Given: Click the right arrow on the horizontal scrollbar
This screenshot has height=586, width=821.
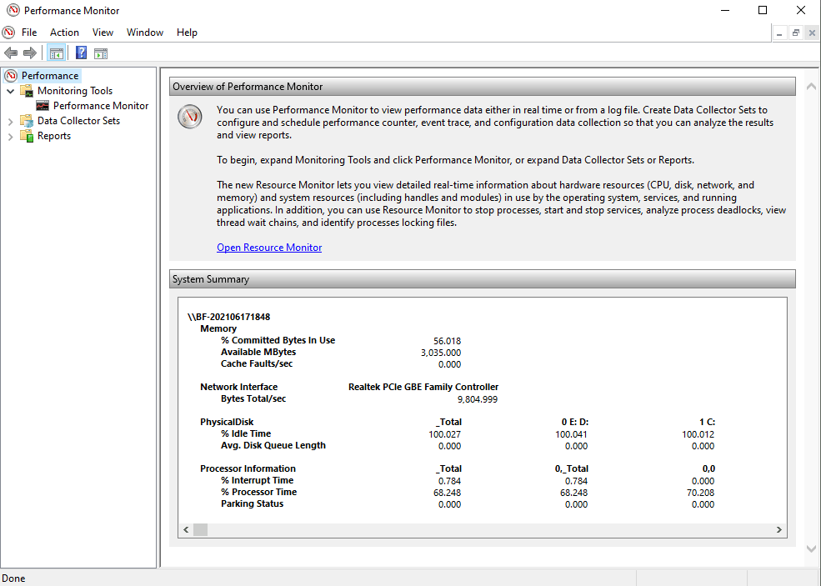Looking at the screenshot, I should pyautogui.click(x=777, y=529).
